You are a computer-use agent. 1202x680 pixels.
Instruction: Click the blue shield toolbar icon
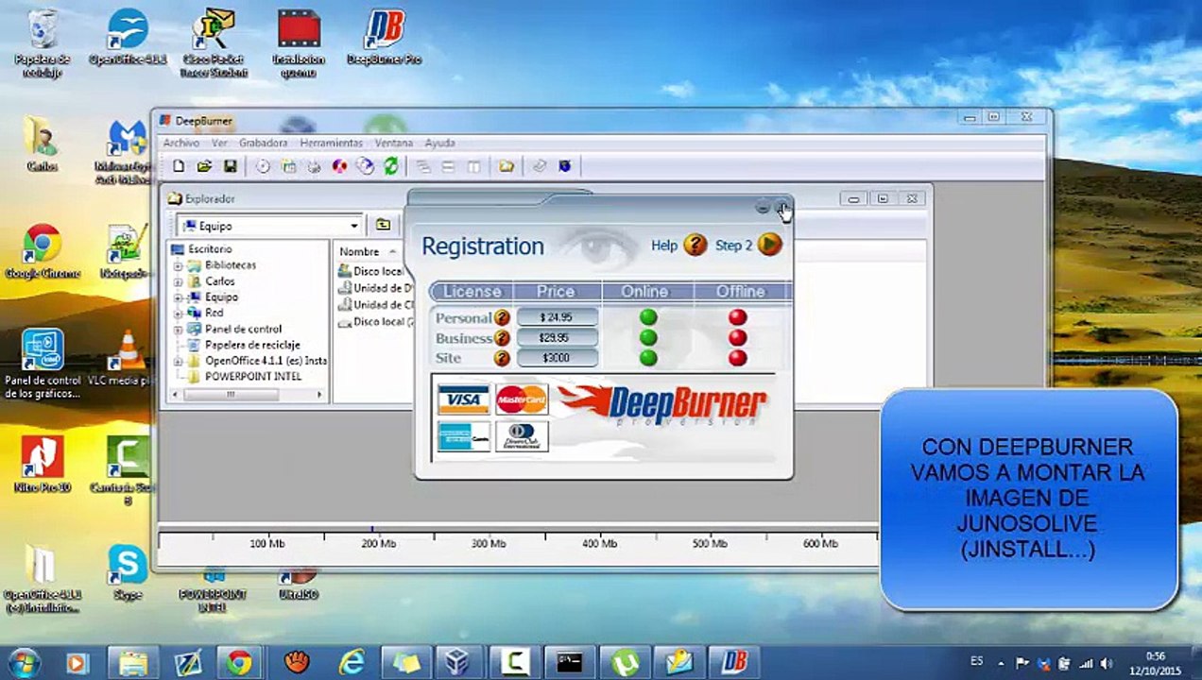coord(565,166)
